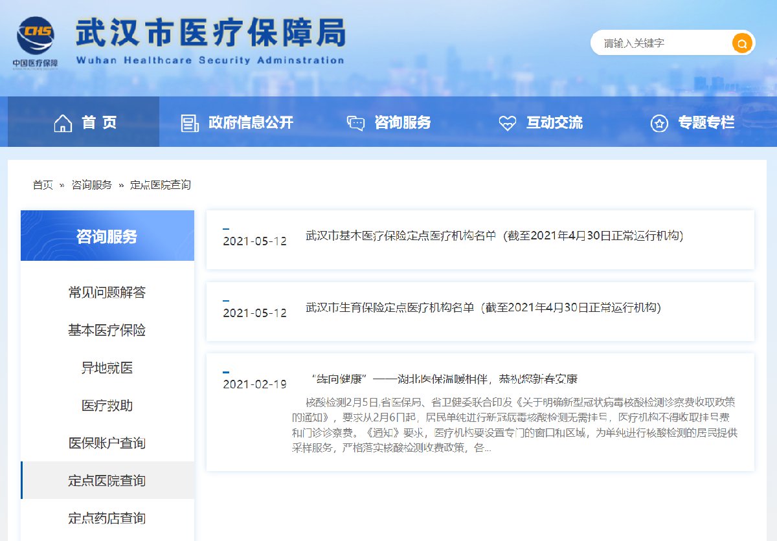
Task: Click the chat bubble icon beside 咨询服务
Action: tap(355, 123)
